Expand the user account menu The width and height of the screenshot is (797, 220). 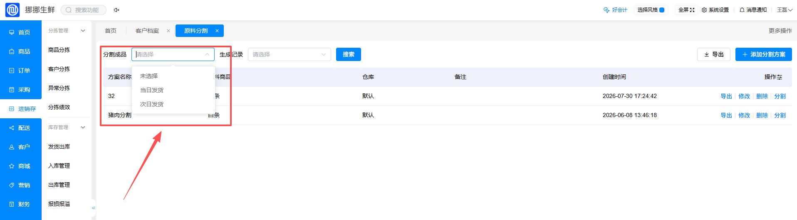785,10
